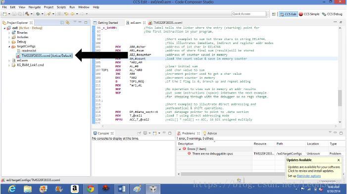Open Problems view menu triangle

pyautogui.click(x=330, y=132)
